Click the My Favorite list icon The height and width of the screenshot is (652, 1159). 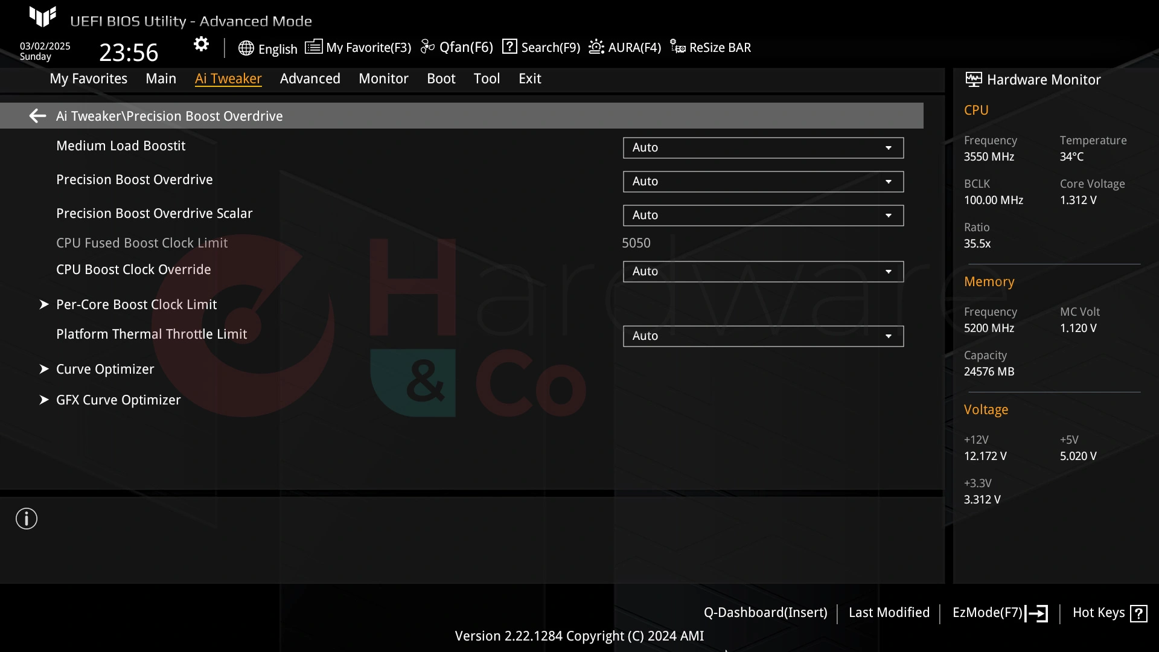[313, 46]
